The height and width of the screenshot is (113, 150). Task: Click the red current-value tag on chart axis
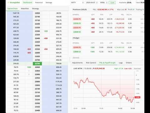tap(137, 97)
